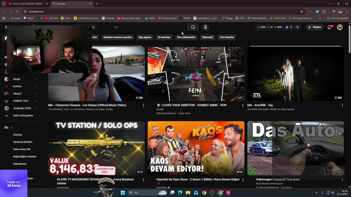Open options for the Amo988 Taş mix

point(342,105)
